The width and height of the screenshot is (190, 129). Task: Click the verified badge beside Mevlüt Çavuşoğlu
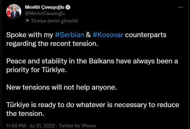tap(68, 7)
